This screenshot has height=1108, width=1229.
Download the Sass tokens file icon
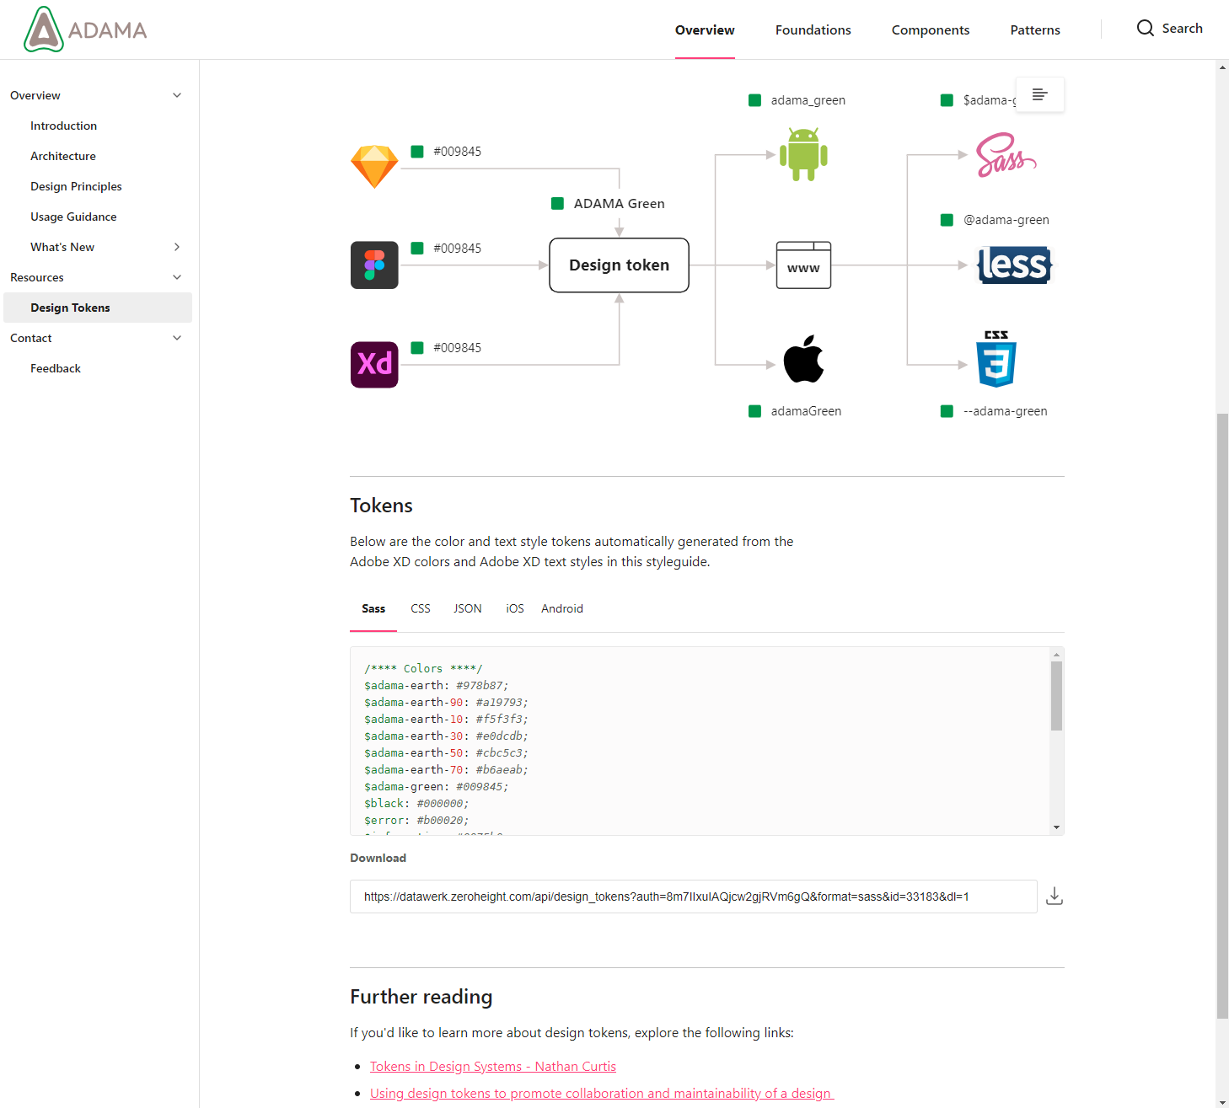pyautogui.click(x=1054, y=897)
